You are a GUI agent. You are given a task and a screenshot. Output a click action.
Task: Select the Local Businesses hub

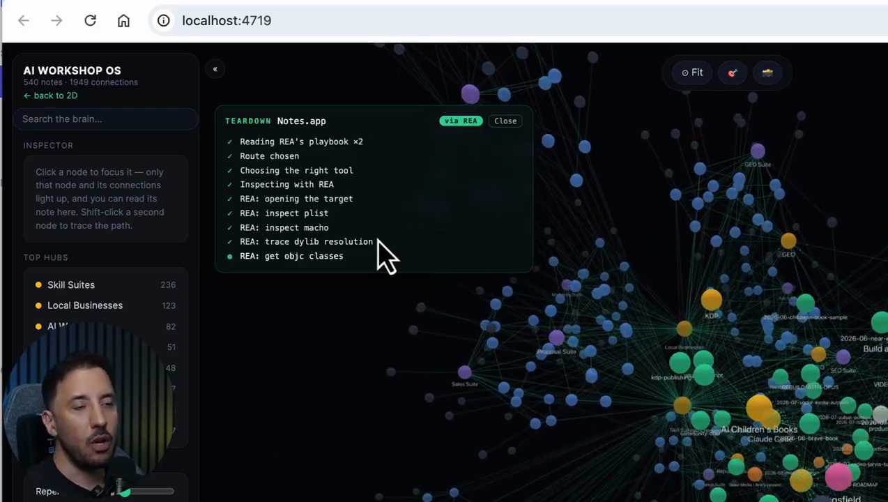(105, 305)
